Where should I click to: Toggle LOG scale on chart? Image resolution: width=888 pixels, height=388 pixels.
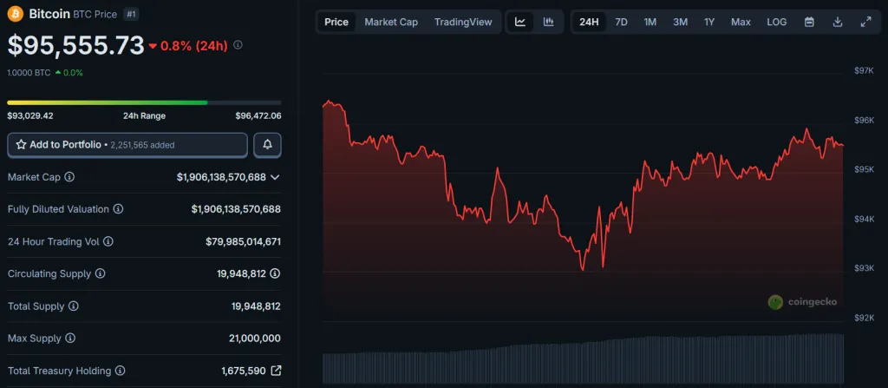[x=777, y=22]
